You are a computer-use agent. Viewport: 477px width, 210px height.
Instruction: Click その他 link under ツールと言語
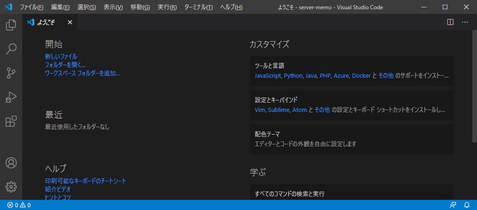pos(386,76)
